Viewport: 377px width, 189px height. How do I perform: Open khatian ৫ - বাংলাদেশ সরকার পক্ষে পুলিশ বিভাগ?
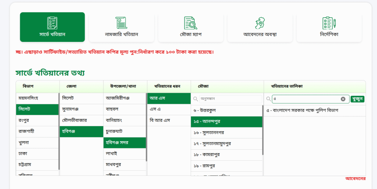(x=315, y=111)
